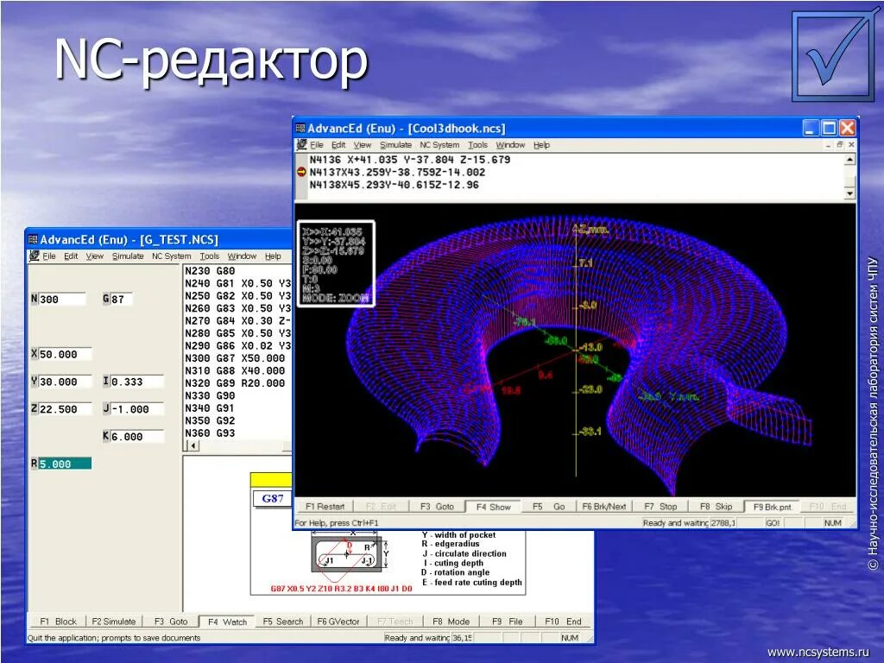Select line N360 G93 in list

pos(210,433)
